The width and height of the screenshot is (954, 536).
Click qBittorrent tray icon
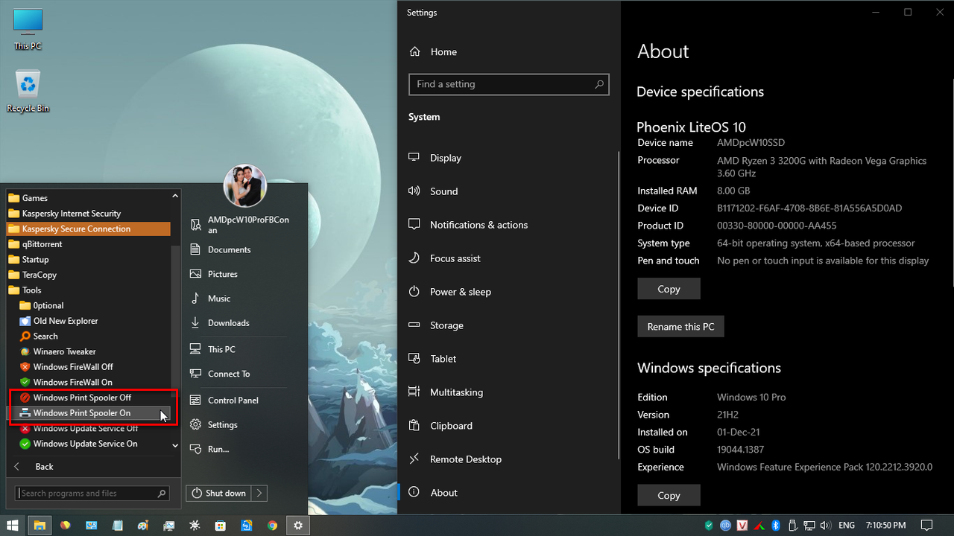pyautogui.click(x=725, y=525)
